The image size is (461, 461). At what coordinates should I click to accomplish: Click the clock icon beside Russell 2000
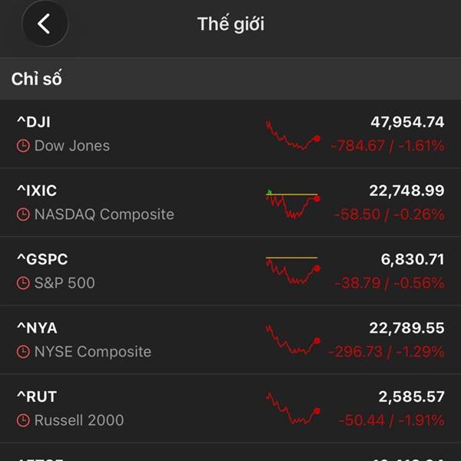click(23, 420)
